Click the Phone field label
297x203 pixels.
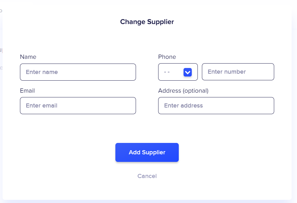(167, 57)
